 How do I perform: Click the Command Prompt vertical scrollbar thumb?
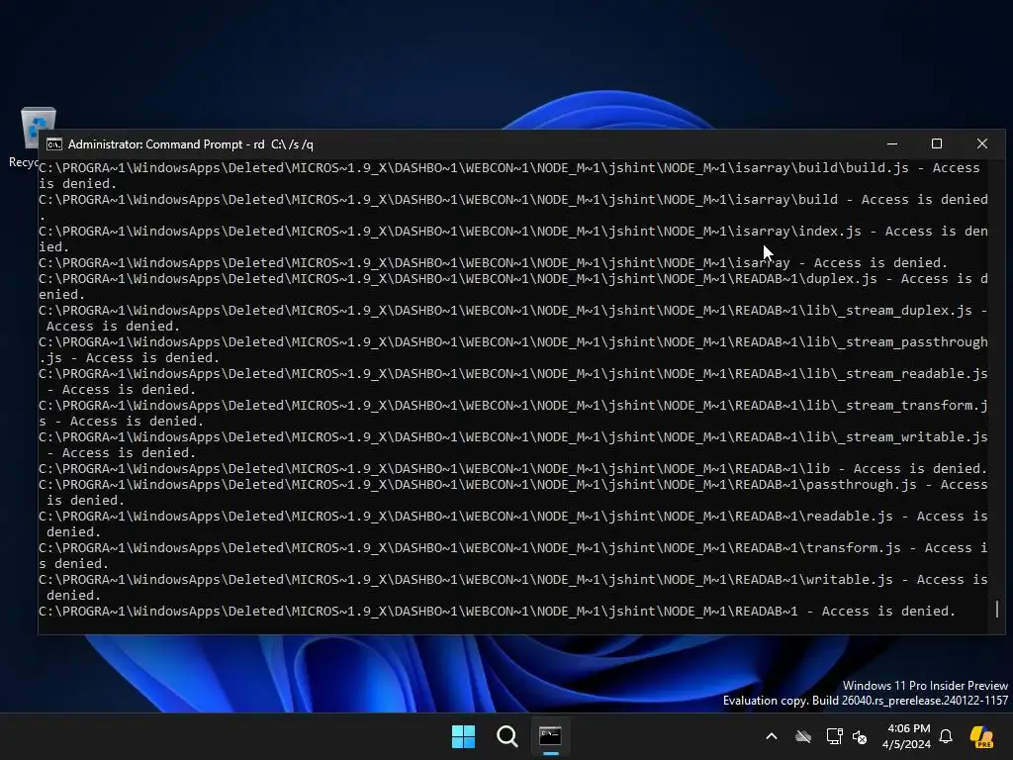click(997, 609)
